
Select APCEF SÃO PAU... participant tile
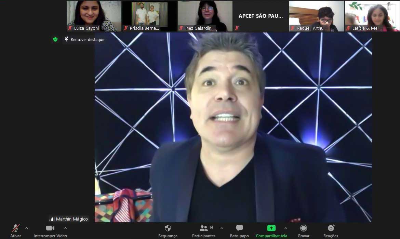pyautogui.click(x=261, y=16)
